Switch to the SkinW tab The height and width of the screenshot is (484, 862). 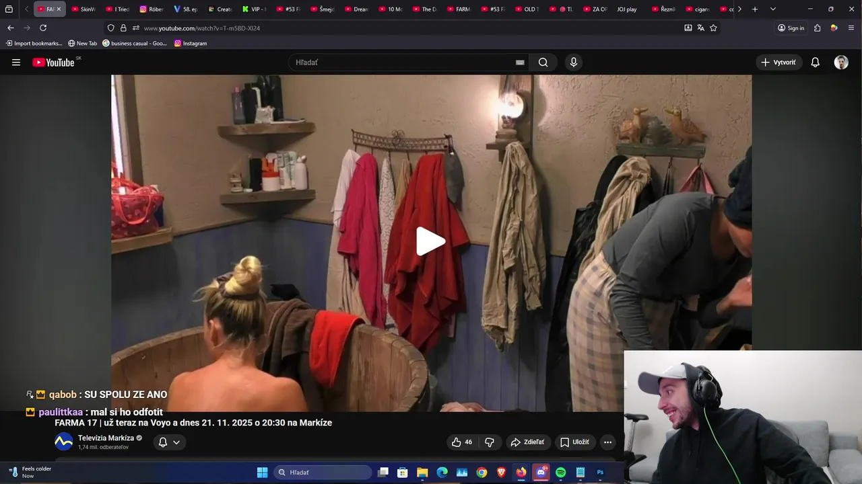point(84,9)
